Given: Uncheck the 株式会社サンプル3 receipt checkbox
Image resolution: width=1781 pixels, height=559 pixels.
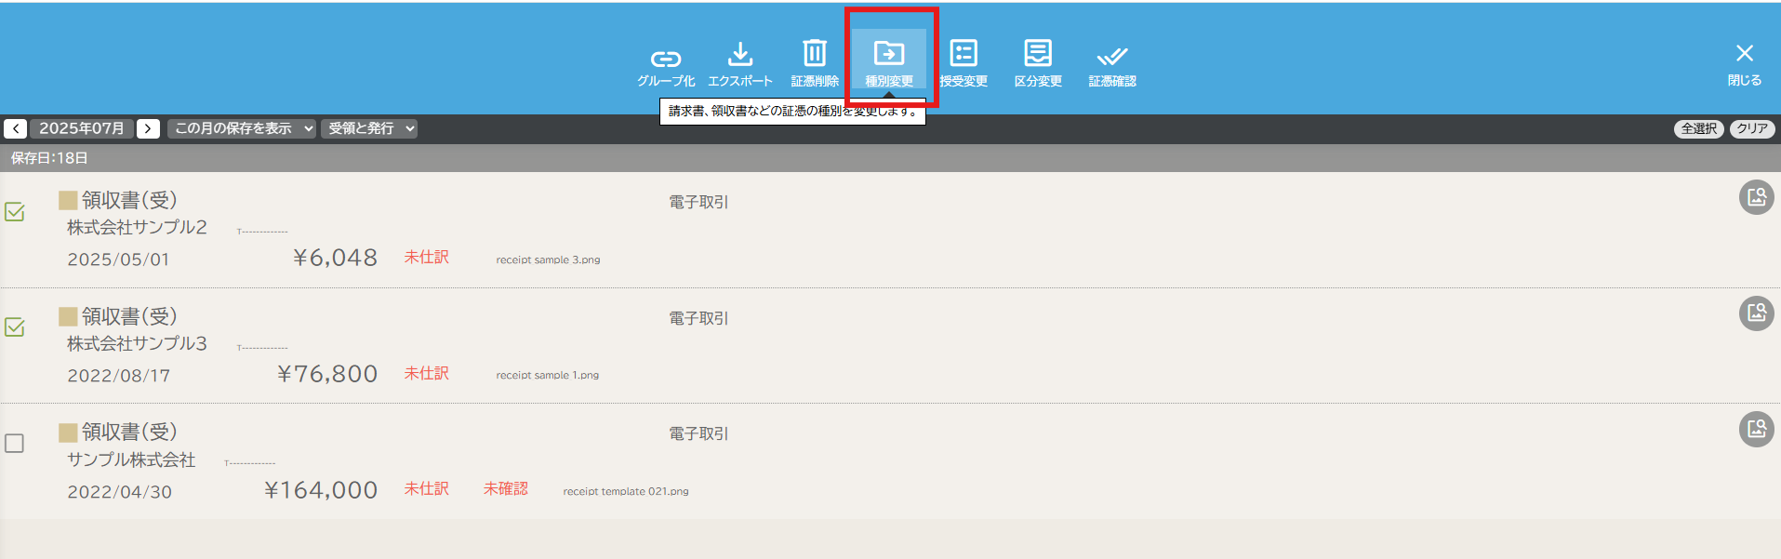Looking at the screenshot, I should pos(15,327).
